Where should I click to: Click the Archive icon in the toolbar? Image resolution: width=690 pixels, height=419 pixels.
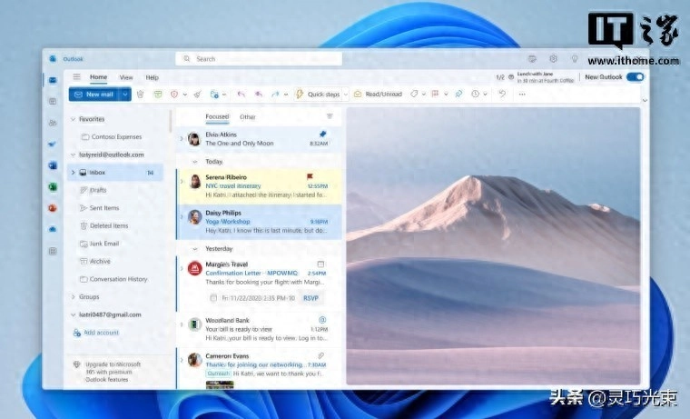157,94
